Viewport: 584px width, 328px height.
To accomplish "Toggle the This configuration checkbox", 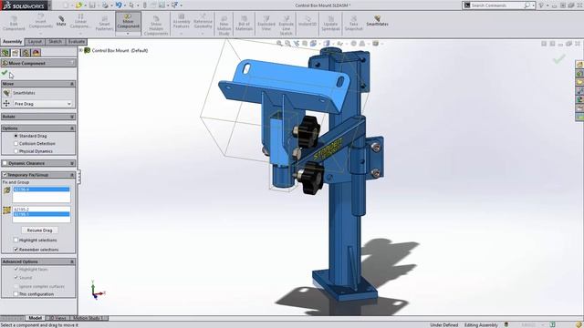I will coord(16,294).
